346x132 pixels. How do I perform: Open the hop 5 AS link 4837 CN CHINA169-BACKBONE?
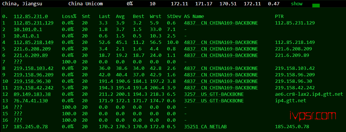221,49
